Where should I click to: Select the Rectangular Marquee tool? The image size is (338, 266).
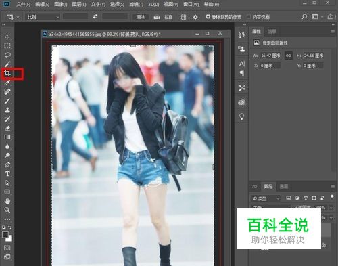7,46
